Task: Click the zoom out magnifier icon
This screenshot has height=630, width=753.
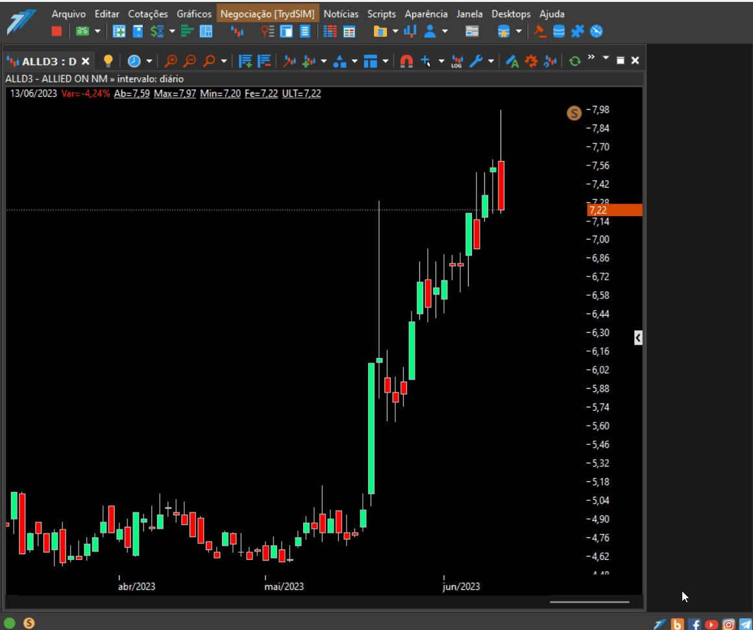Action: (x=190, y=61)
